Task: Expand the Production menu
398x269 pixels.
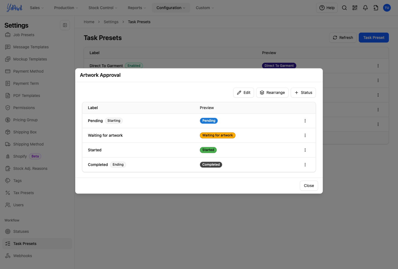Action: 66,8
